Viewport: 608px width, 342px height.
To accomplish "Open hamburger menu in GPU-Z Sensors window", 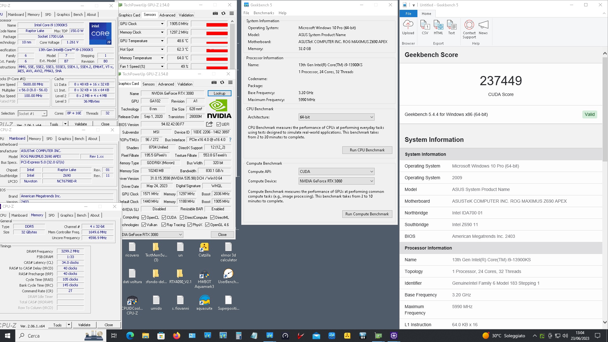I will [x=232, y=13].
